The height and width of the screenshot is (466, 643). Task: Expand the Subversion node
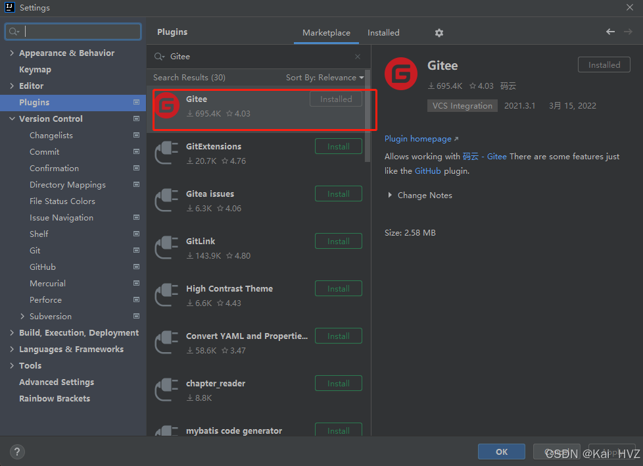tap(22, 316)
